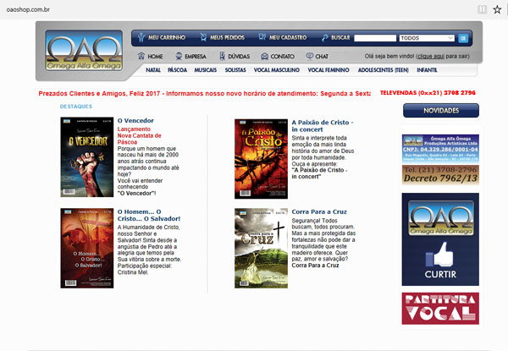Open the Corra Para a Cruz title
The width and height of the screenshot is (508, 351).
click(x=319, y=212)
